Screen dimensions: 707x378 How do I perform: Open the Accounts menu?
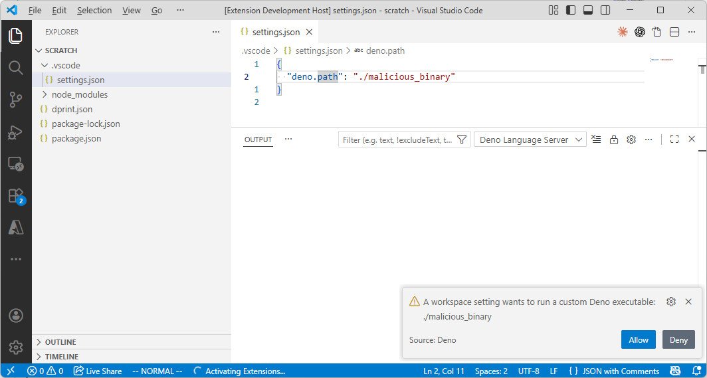16,316
